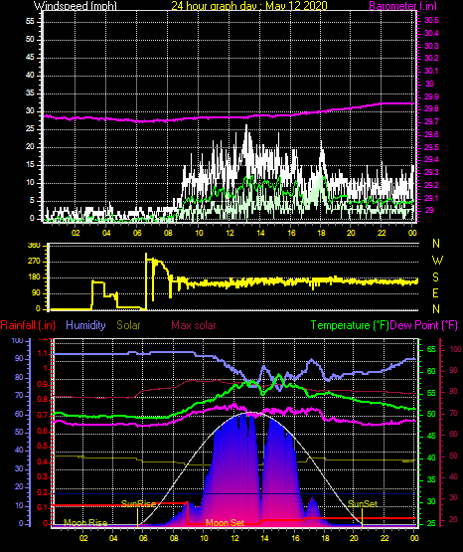463x552 pixels.
Task: Click the 30.5 barometer axis value
Action: point(431,21)
